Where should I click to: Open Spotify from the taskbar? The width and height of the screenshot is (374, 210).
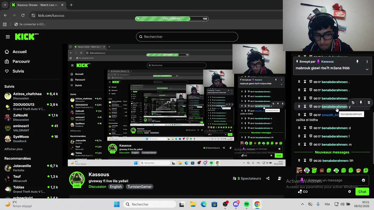(x=246, y=204)
